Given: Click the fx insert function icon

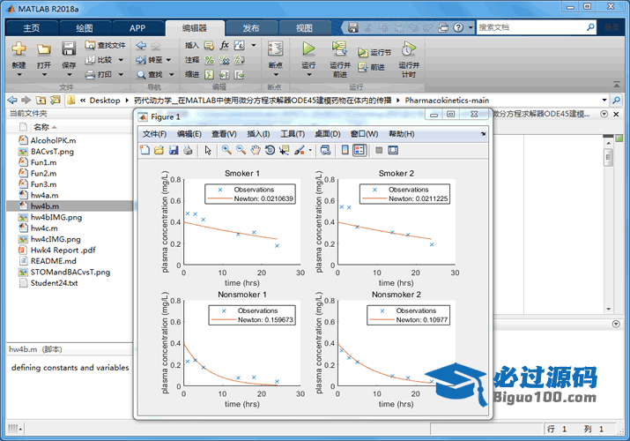Looking at the screenshot, I should [x=224, y=45].
